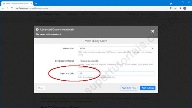
Task: Click the translate page icon in the address bar
Action: [171, 8]
